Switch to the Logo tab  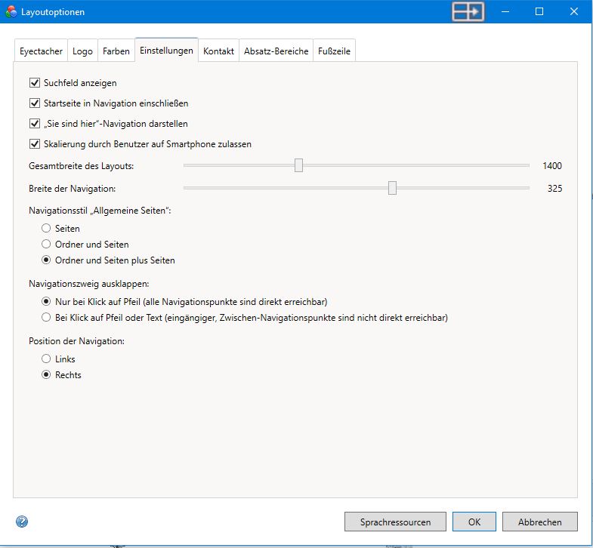coord(82,51)
